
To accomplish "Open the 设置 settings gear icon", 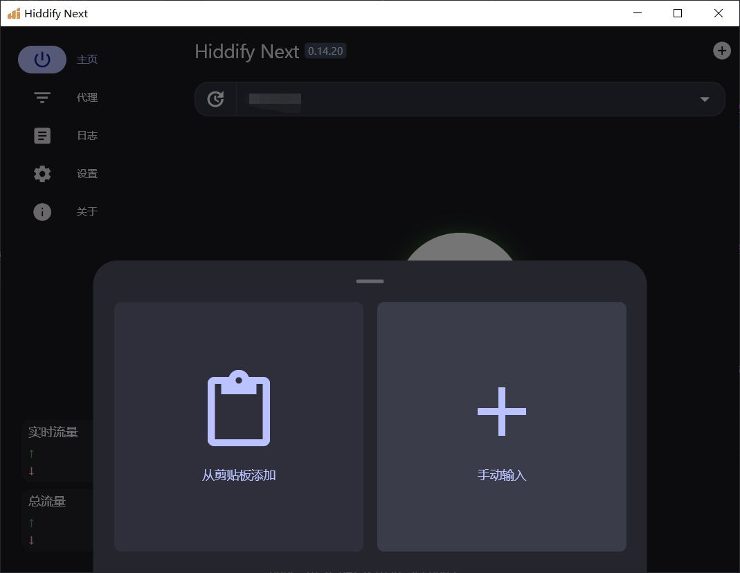I will [x=42, y=174].
